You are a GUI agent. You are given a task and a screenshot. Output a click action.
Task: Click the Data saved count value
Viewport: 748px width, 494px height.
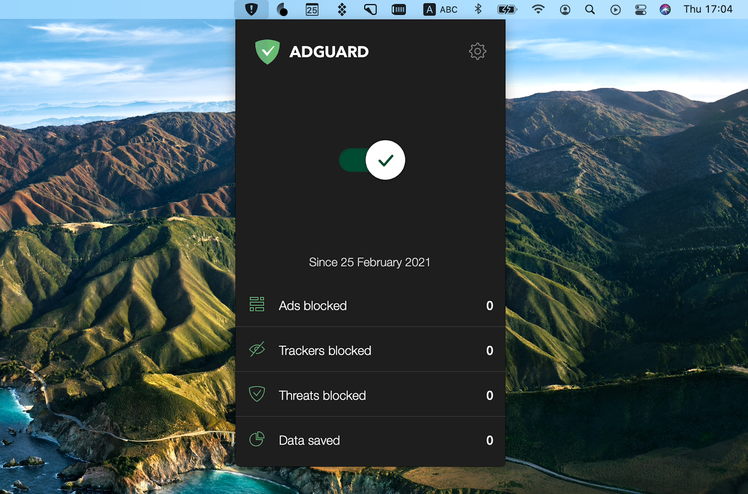[489, 440]
